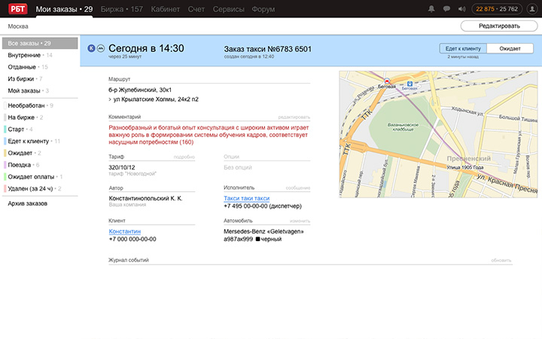Click the Москва city label

pos(18,26)
